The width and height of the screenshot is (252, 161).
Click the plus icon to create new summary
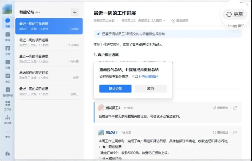(74, 12)
